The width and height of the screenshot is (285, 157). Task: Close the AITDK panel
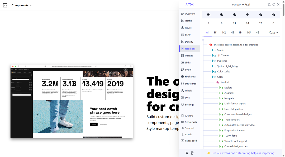point(278,4)
